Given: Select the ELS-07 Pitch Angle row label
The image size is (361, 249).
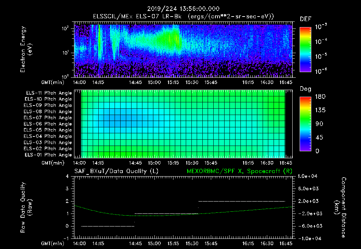Looking at the screenshot, I should [48, 117].
